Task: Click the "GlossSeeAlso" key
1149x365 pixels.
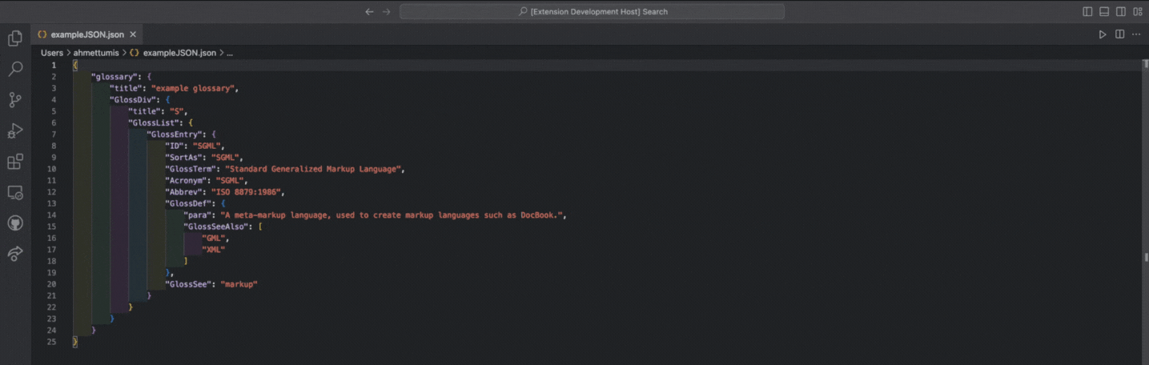Action: click(x=217, y=227)
